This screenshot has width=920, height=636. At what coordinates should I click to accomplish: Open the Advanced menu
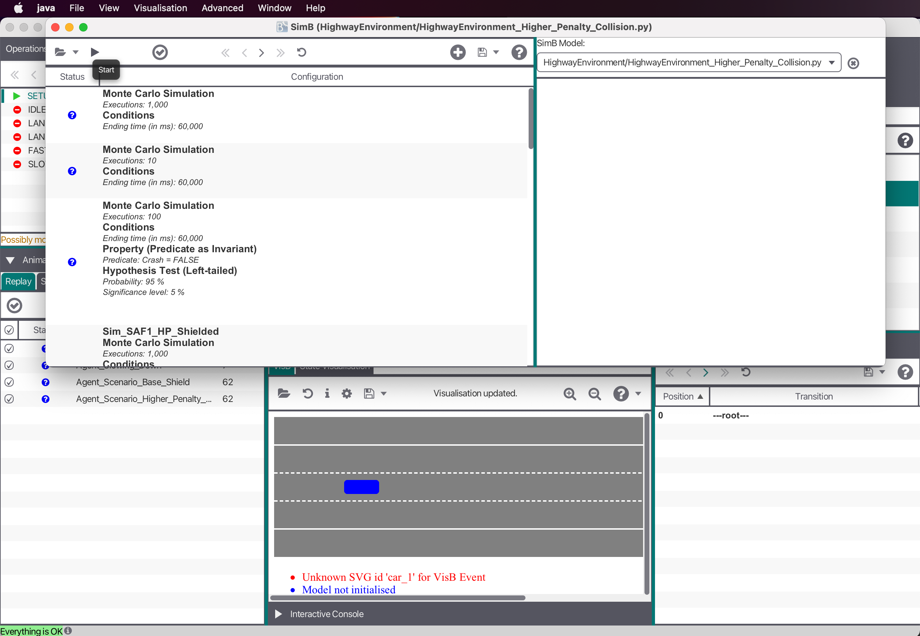[x=222, y=8]
